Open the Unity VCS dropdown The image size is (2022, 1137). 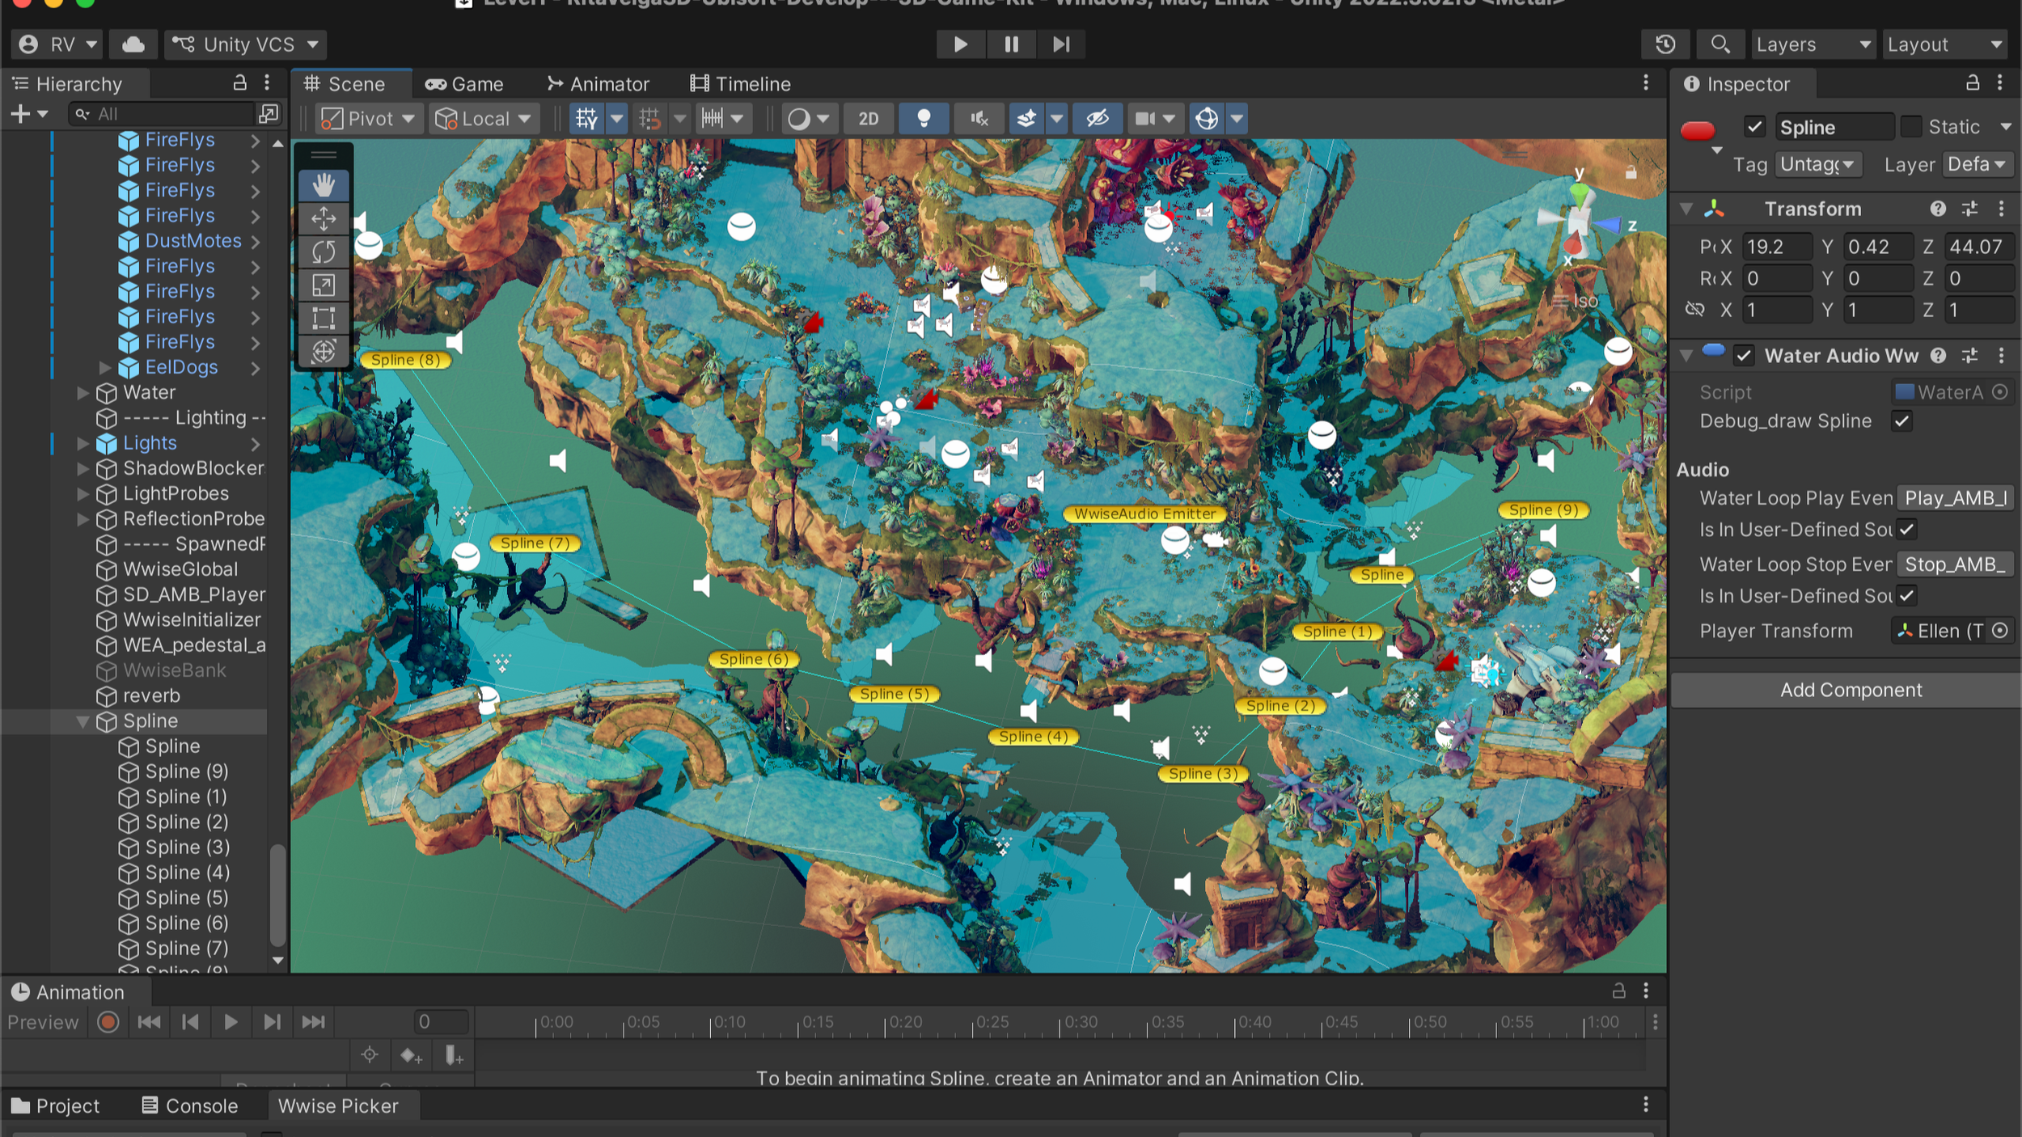[245, 44]
